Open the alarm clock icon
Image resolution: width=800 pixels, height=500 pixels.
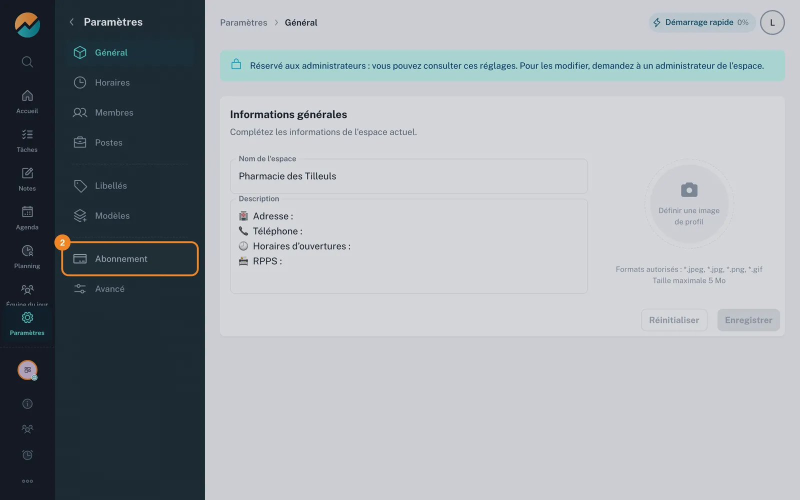(27, 455)
